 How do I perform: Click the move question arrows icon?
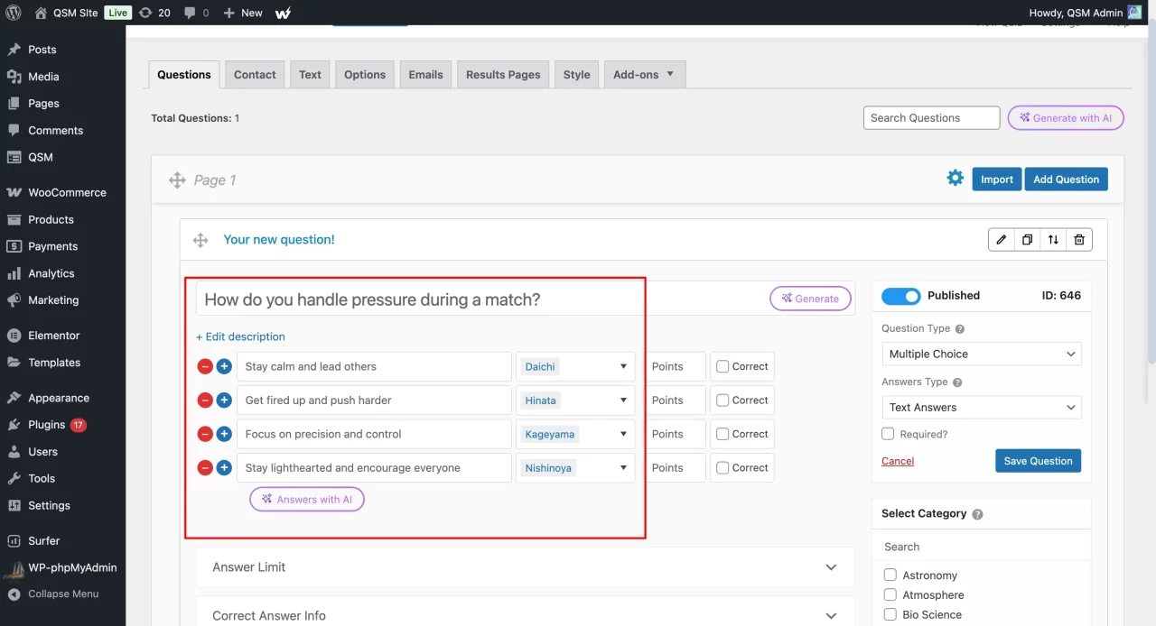pos(1053,240)
